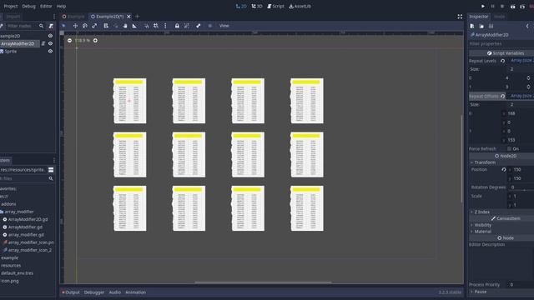Add a new scene tab
This screenshot has height=300, width=534.
[137, 17]
